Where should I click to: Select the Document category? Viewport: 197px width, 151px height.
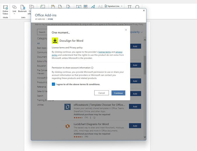[42, 57]
